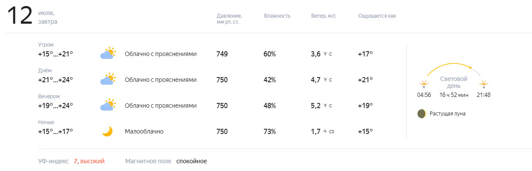The height and width of the screenshot is (171, 532).
Task: Click the evening wind direction arrow
Action: click(325, 106)
